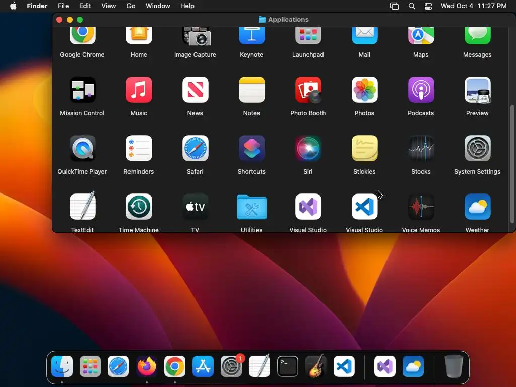The height and width of the screenshot is (387, 516).
Task: Open the Voice Memos app icon
Action: pos(421,207)
